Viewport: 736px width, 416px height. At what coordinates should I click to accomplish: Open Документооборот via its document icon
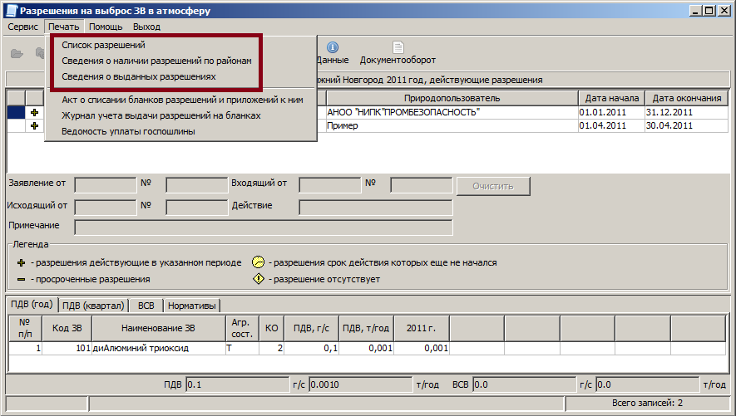(x=398, y=48)
